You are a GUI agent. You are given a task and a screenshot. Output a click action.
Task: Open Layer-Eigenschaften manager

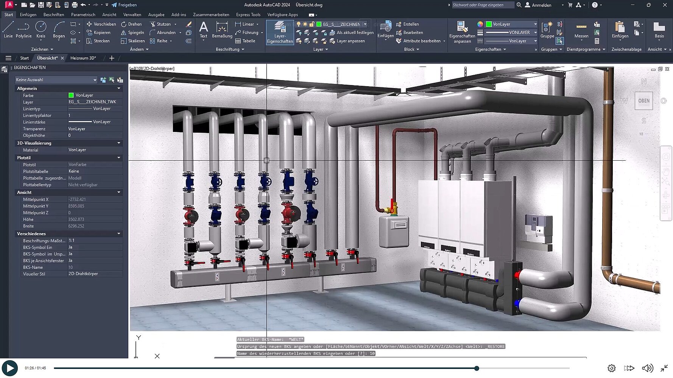[x=280, y=32]
